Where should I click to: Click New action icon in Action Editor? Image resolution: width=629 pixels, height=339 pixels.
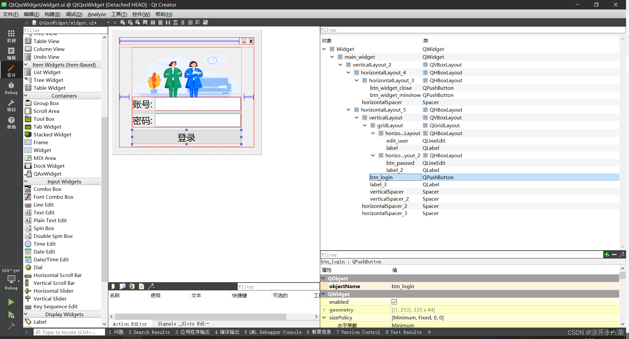tap(113, 286)
